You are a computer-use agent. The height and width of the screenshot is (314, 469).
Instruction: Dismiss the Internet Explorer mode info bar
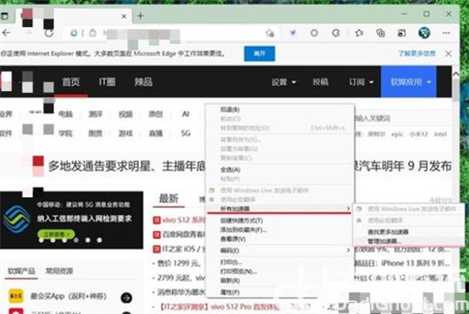(x=448, y=54)
